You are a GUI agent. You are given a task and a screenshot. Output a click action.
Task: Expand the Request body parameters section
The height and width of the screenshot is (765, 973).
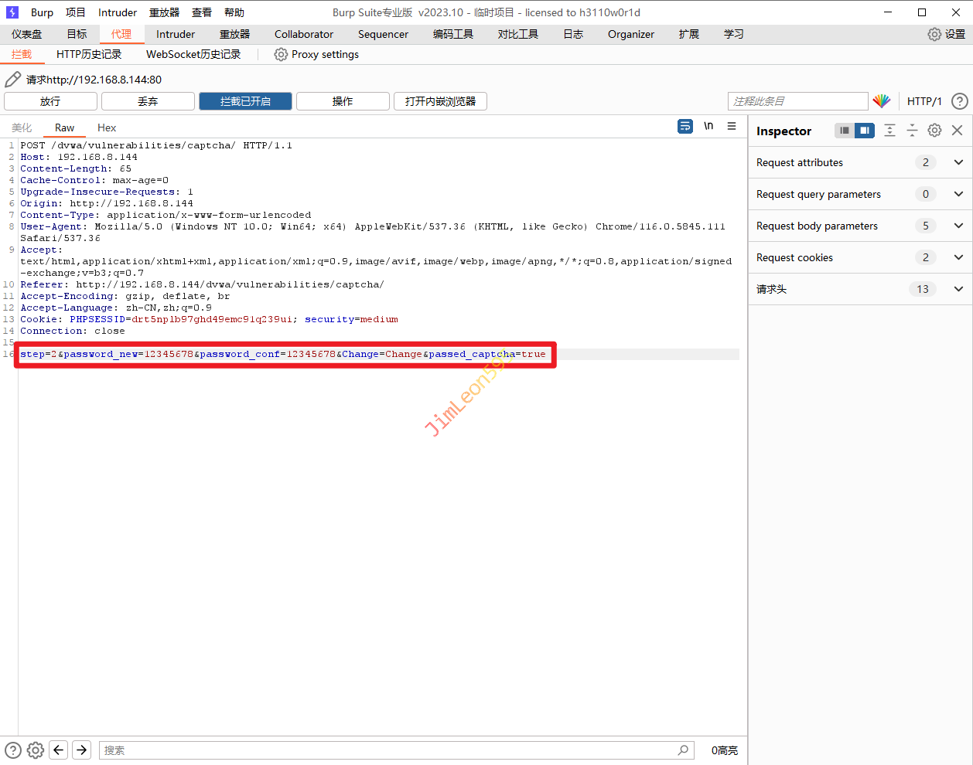pos(958,226)
